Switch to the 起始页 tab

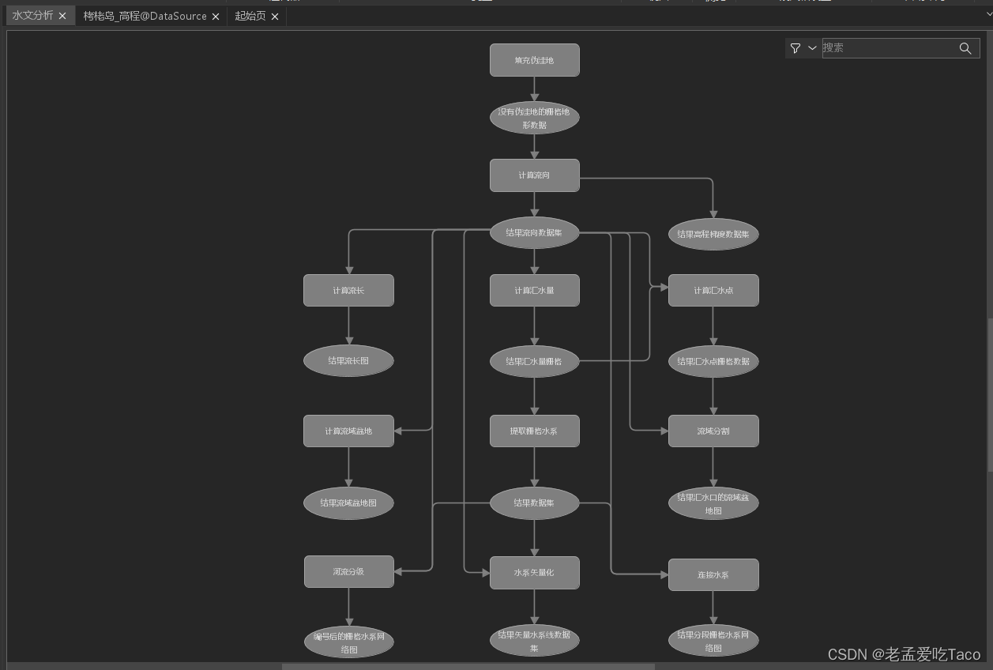click(249, 16)
